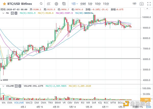Select the WR indicator
This screenshot has height=109, width=153.
[x=88, y=103]
